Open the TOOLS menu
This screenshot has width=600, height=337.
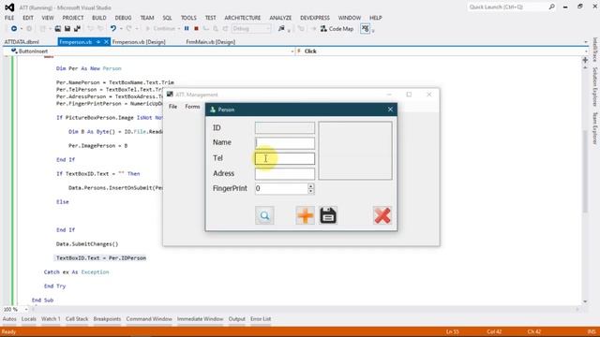pyautogui.click(x=188, y=18)
